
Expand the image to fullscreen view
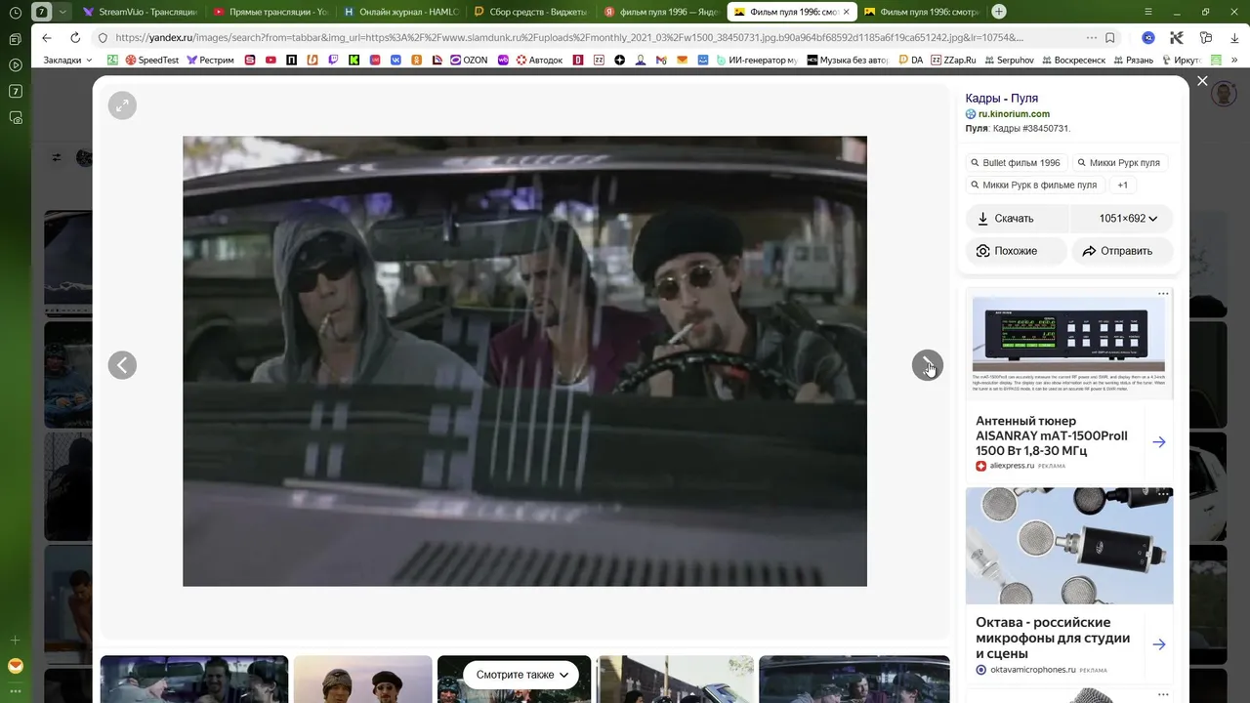coord(122,105)
